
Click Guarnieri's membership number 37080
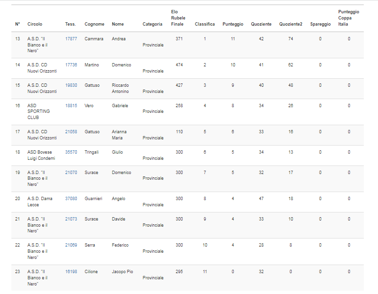click(x=71, y=199)
